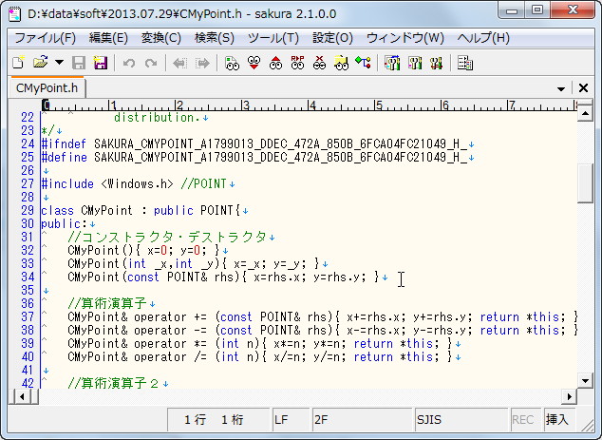The width and height of the screenshot is (602, 440).
Task: Click the horizontal scrollbar left arrow
Action: [22, 396]
